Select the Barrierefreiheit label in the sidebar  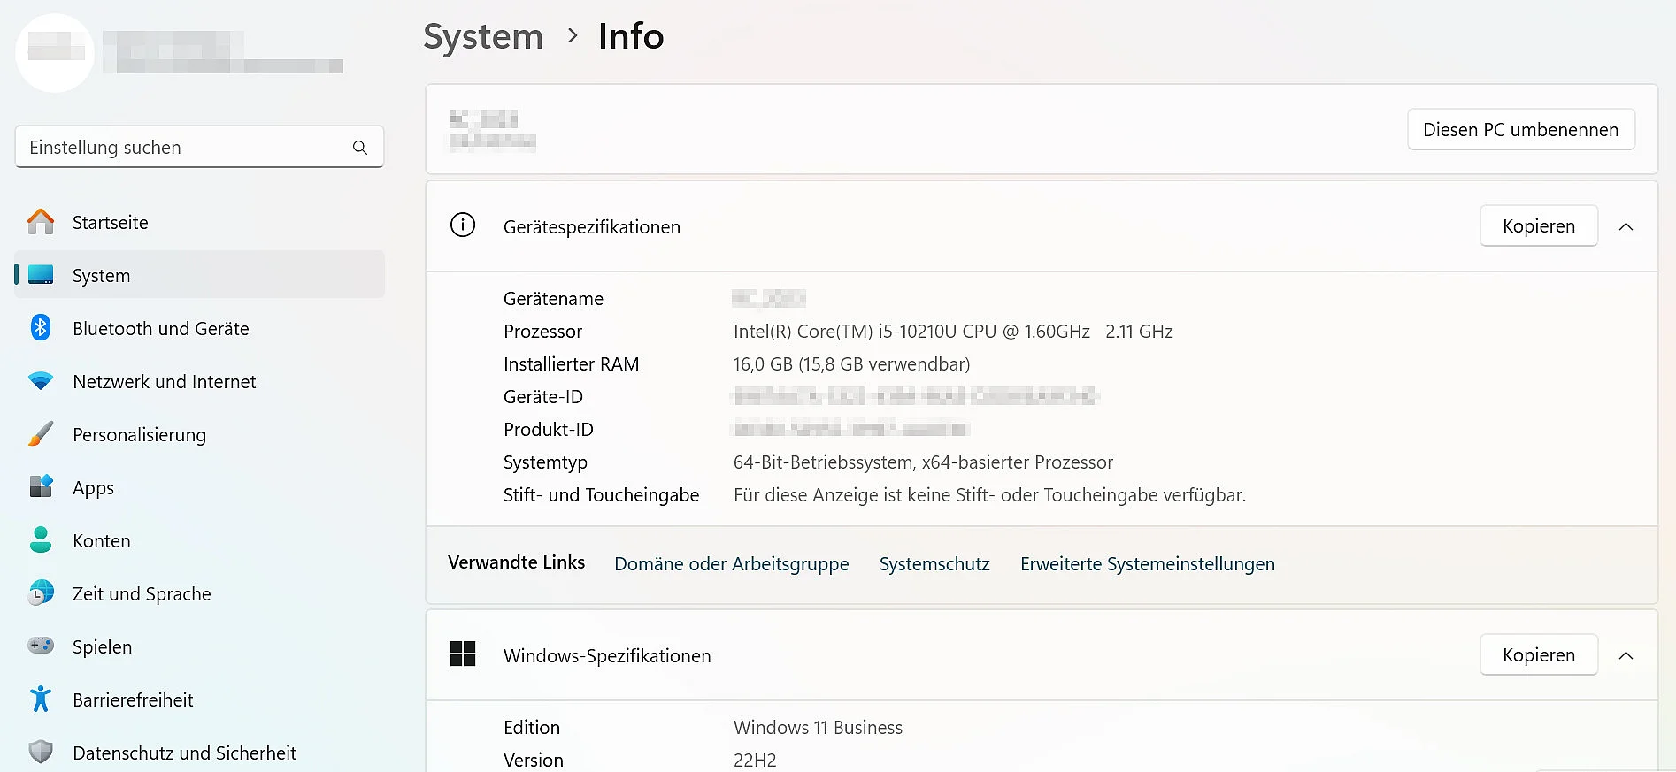[x=133, y=700]
